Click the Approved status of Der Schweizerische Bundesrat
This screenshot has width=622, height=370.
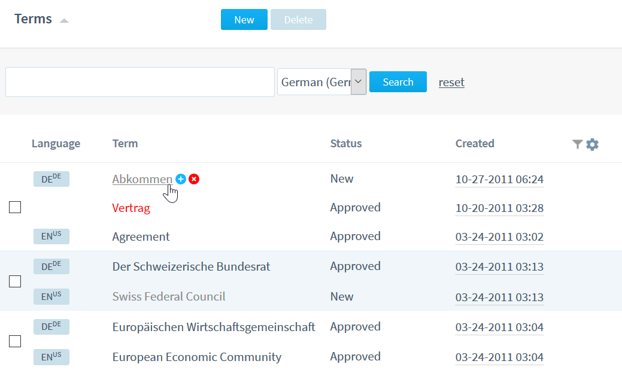356,266
